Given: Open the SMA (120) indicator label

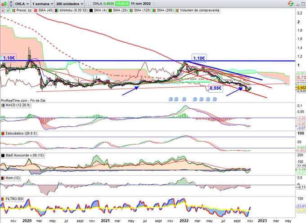Looking at the screenshot, I should (x=142, y=10).
